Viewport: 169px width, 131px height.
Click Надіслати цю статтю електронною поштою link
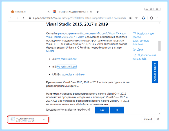143,39
